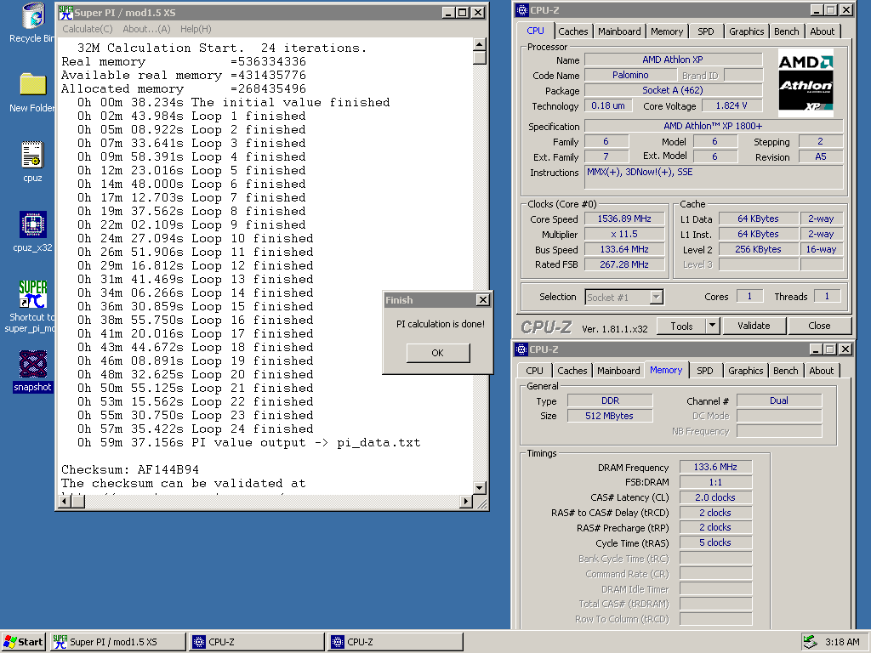Open Memory tab in upper CPU-Z
Viewport: 871px width, 653px height.
tap(667, 31)
